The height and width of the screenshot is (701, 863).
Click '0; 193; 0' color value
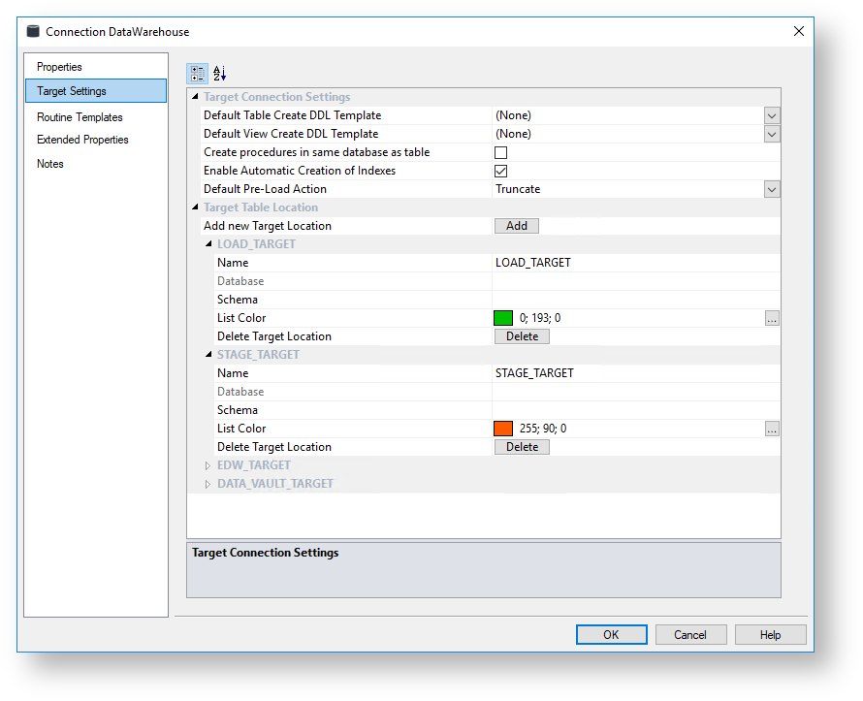click(540, 318)
